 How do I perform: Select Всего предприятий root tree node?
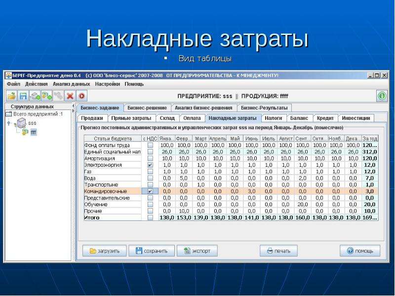click(x=35, y=114)
